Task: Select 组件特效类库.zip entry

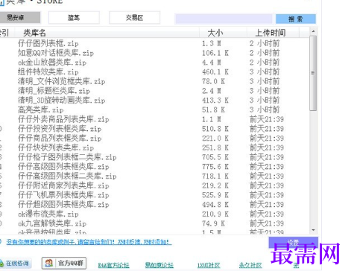Action: pos(48,71)
